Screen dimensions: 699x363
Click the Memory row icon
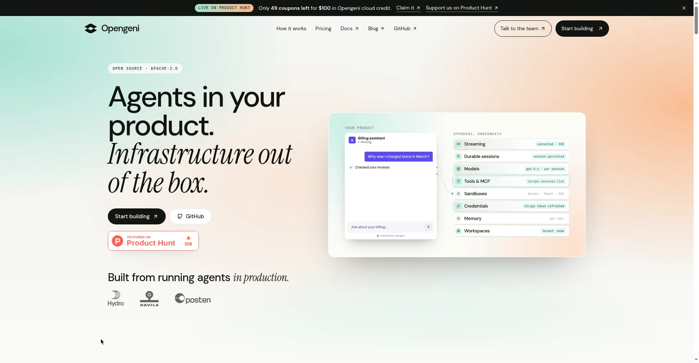(458, 218)
